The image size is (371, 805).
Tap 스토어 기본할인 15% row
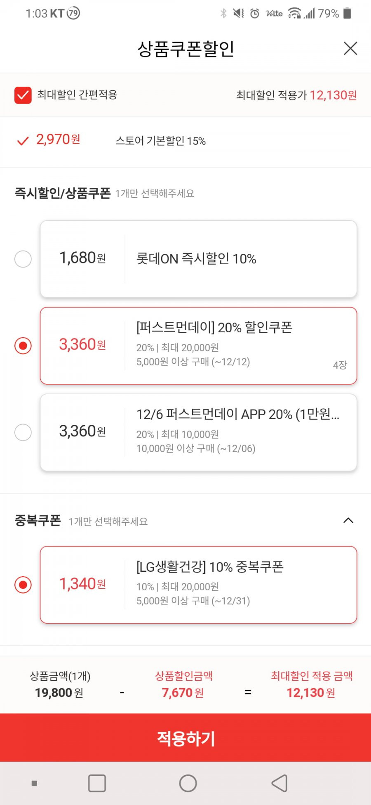(185, 141)
